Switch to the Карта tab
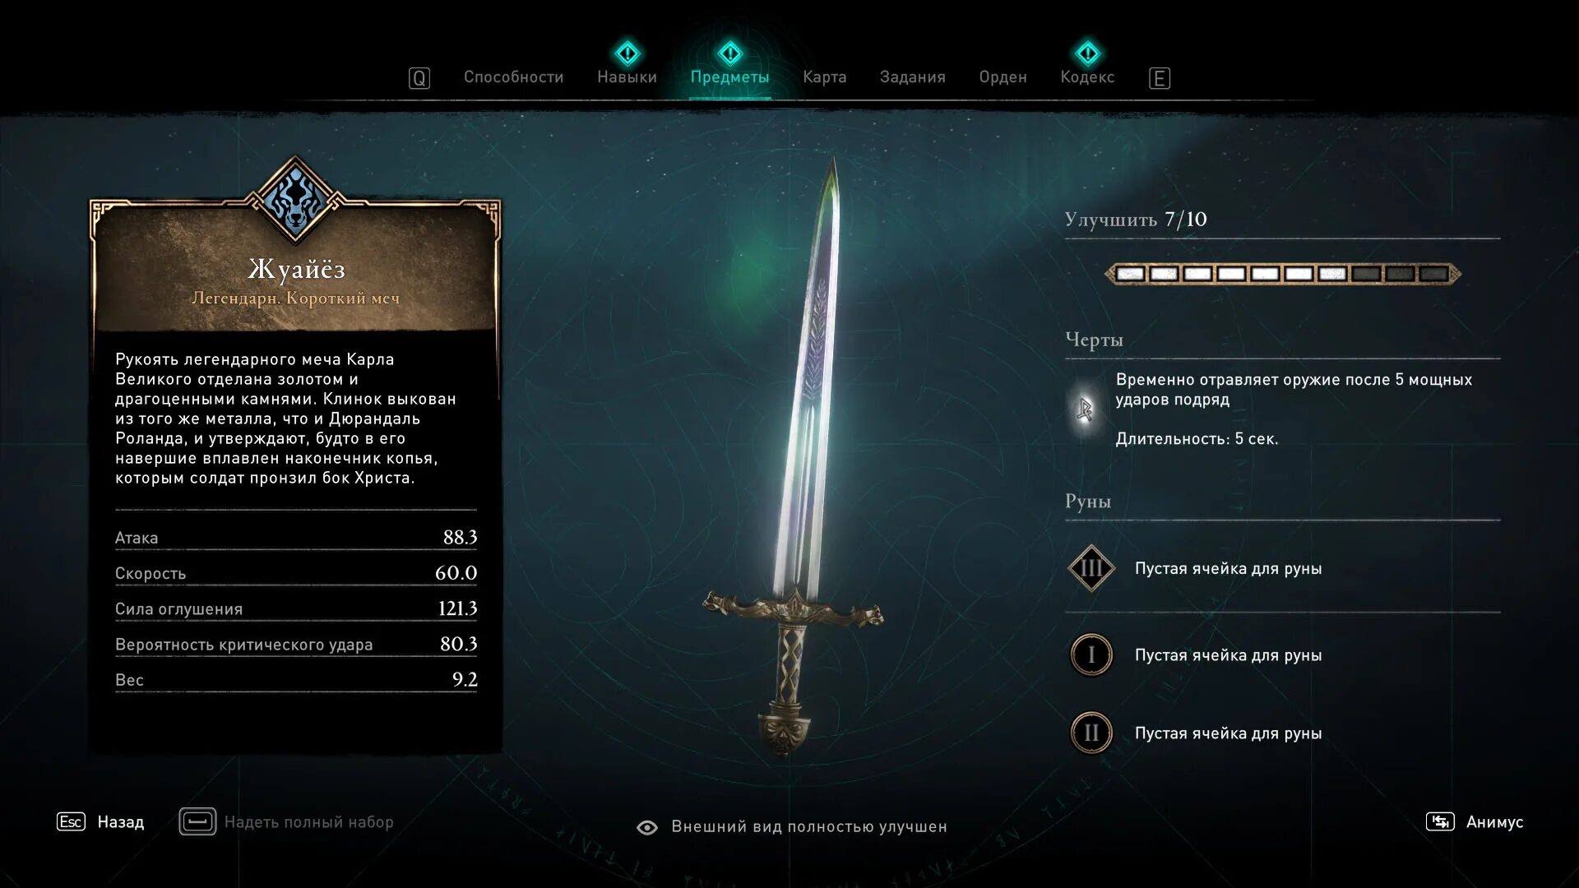 tap(825, 77)
